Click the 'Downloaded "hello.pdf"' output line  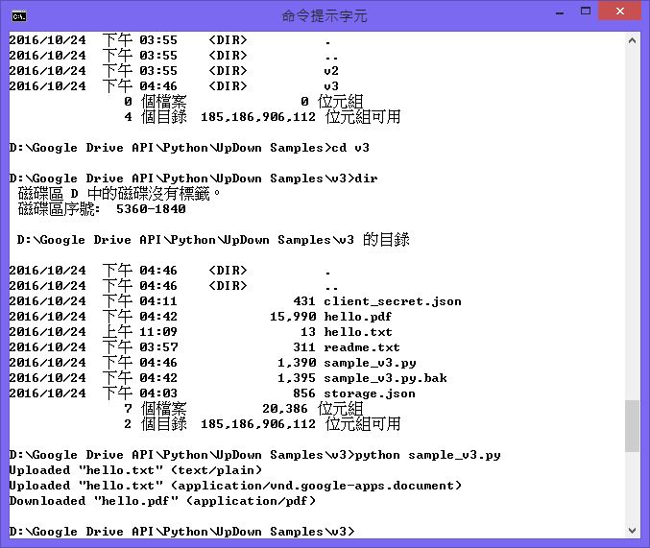(x=162, y=501)
